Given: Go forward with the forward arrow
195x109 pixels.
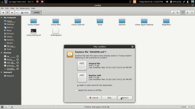Looking at the screenshot, I should pos(7,13).
